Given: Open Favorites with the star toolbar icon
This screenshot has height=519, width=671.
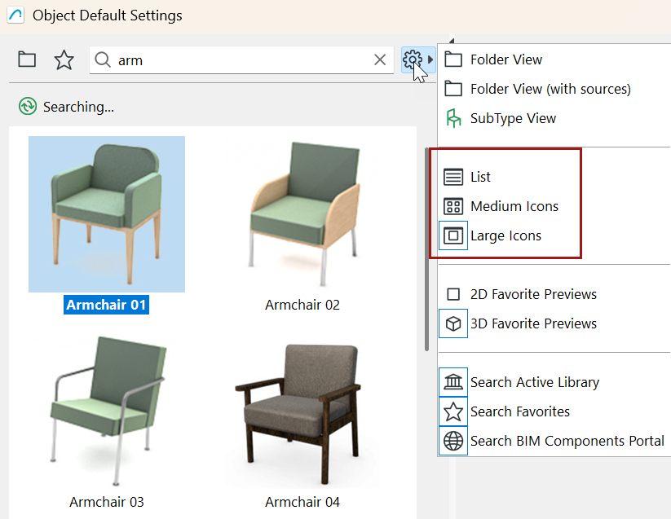Looking at the screenshot, I should (x=64, y=59).
